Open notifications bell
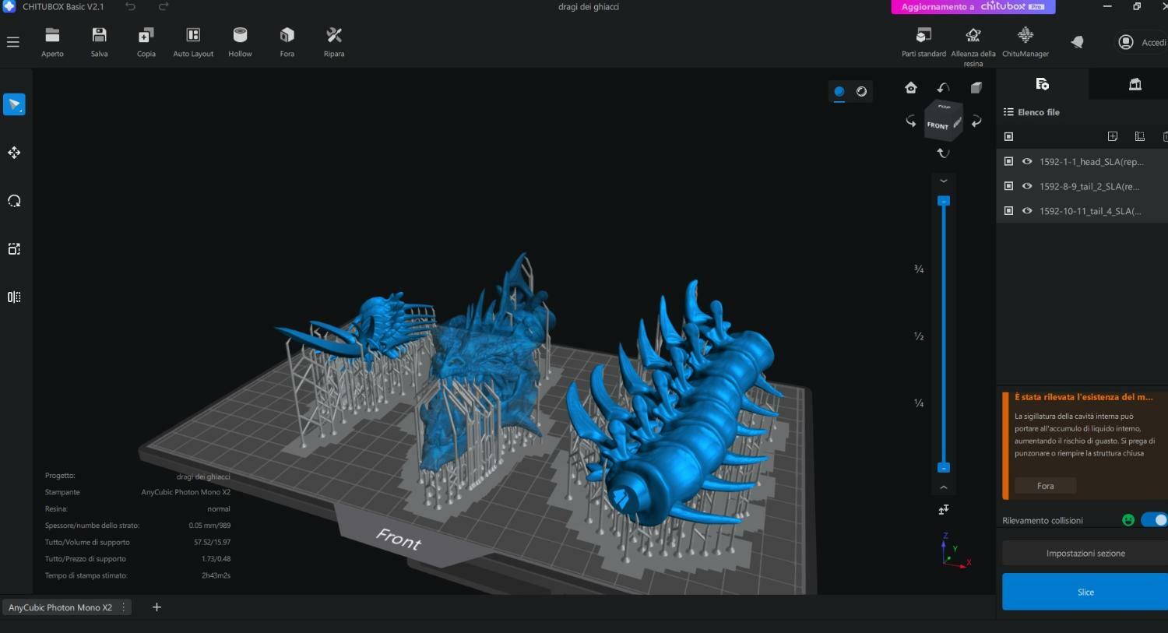 tap(1078, 42)
